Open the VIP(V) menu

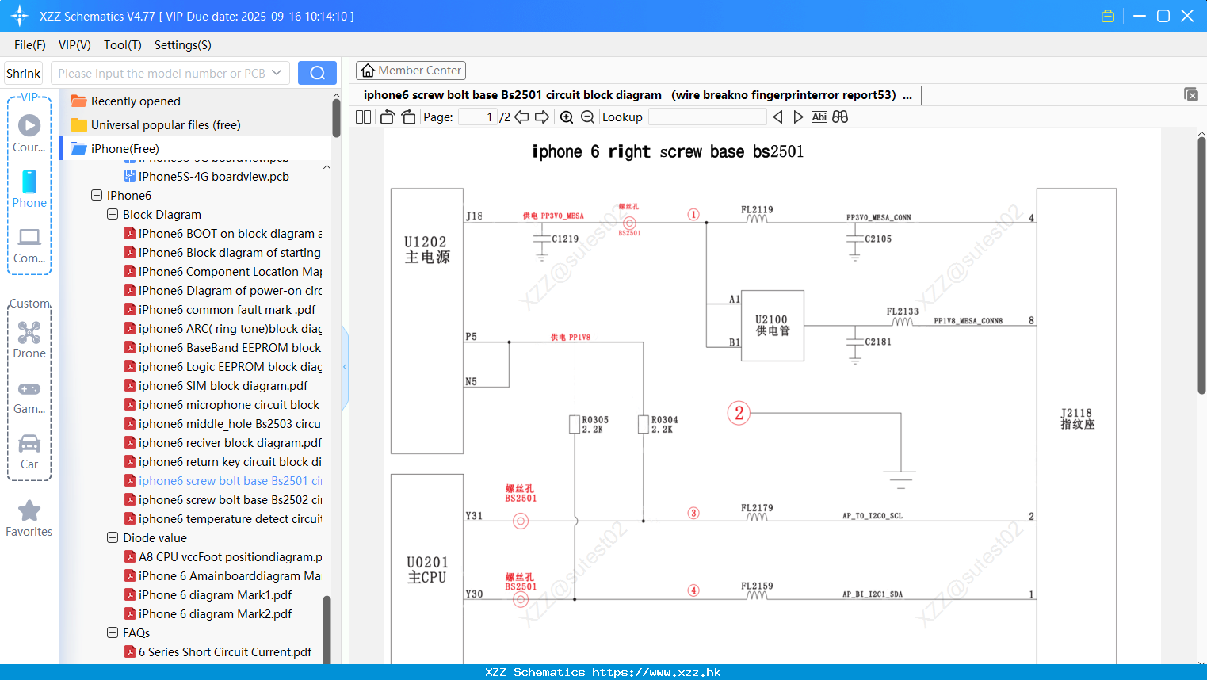point(74,45)
